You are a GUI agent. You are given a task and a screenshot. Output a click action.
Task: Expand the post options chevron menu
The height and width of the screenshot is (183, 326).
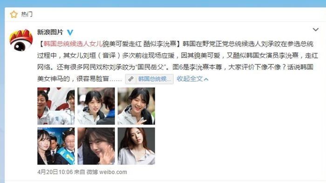[316, 30]
